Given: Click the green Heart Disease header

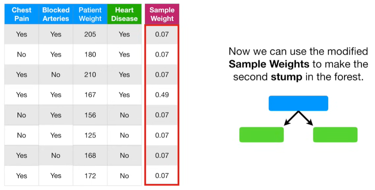Looking at the screenshot, I should (x=124, y=14).
